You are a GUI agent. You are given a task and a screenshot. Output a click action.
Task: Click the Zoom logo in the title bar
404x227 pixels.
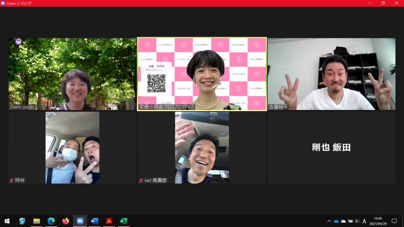pos(3,3)
